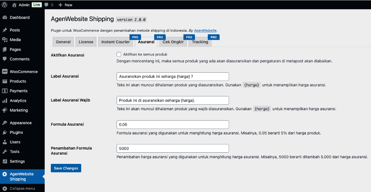Focus the Label Asuransi text field
Image resolution: width=371 pixels, height=192 pixels.
(x=173, y=77)
